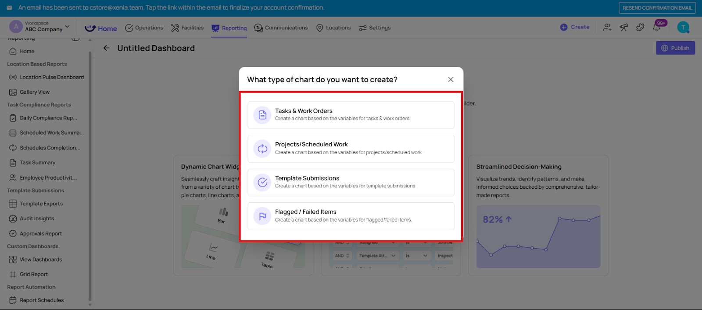Image resolution: width=702 pixels, height=310 pixels.
Task: Click the back arrow beside Untitled Dashboard
Action: (x=106, y=48)
